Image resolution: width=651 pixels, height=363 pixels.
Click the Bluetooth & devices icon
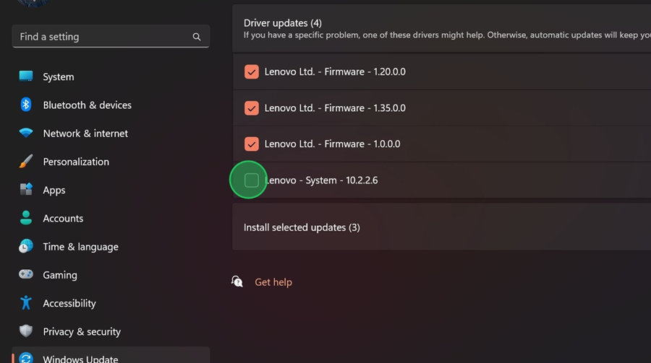[26, 105]
